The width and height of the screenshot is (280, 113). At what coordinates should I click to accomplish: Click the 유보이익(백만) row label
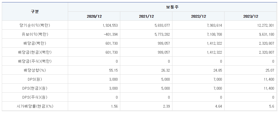(35, 34)
